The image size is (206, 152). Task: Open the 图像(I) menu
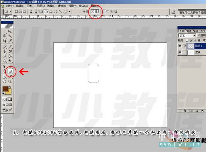[30, 6]
